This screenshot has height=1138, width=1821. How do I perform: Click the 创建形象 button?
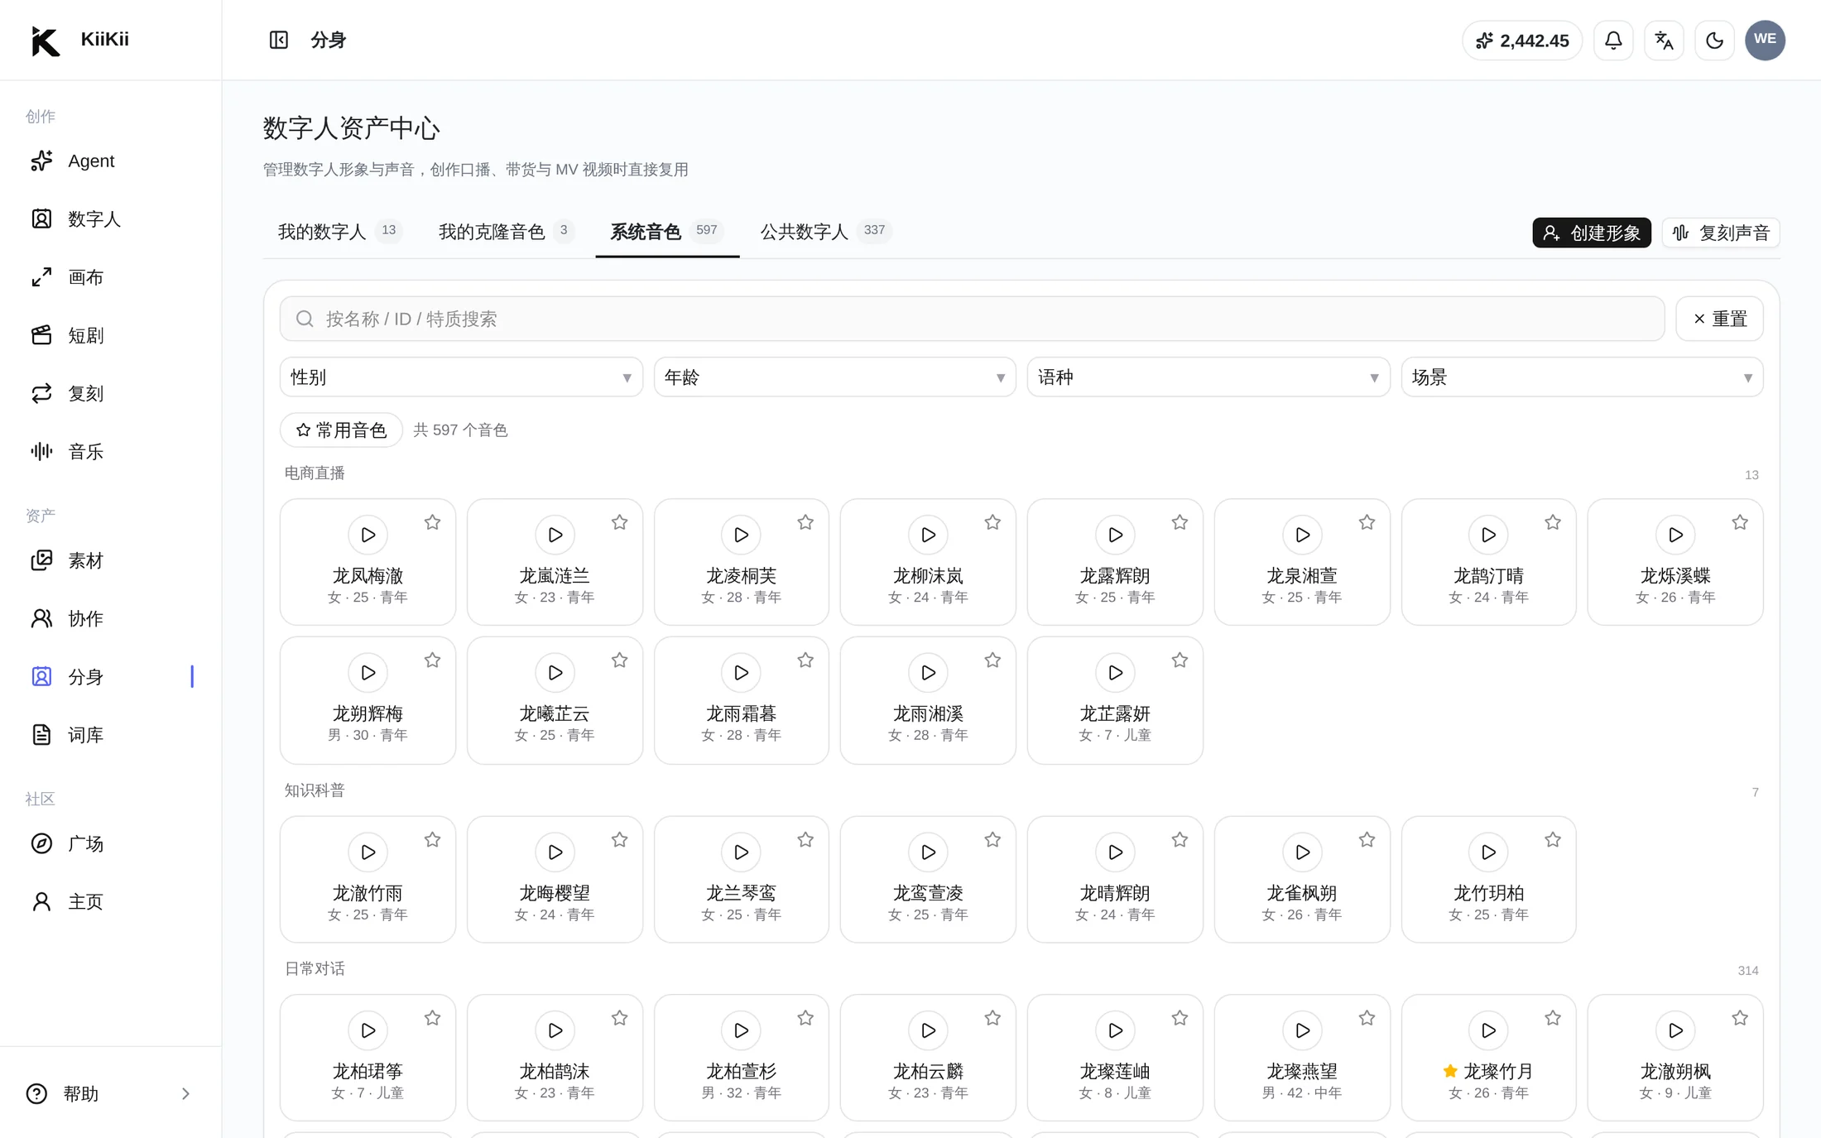(1591, 233)
